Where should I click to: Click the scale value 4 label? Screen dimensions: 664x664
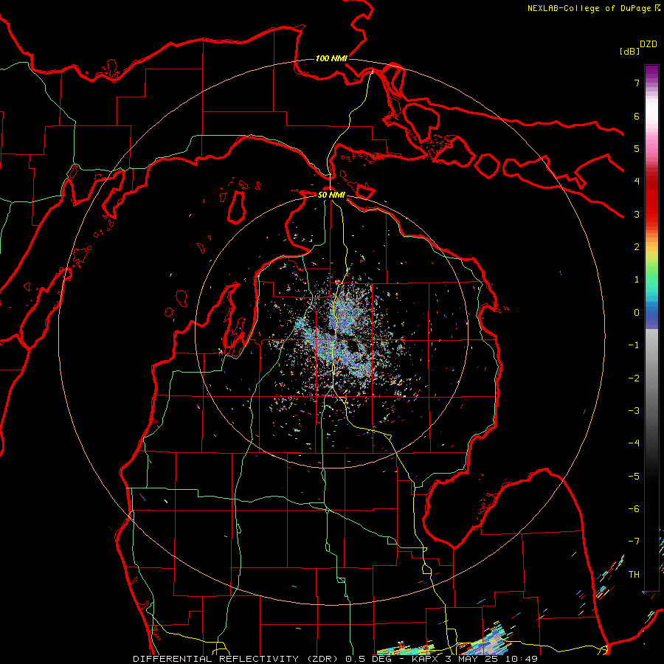coord(637,181)
